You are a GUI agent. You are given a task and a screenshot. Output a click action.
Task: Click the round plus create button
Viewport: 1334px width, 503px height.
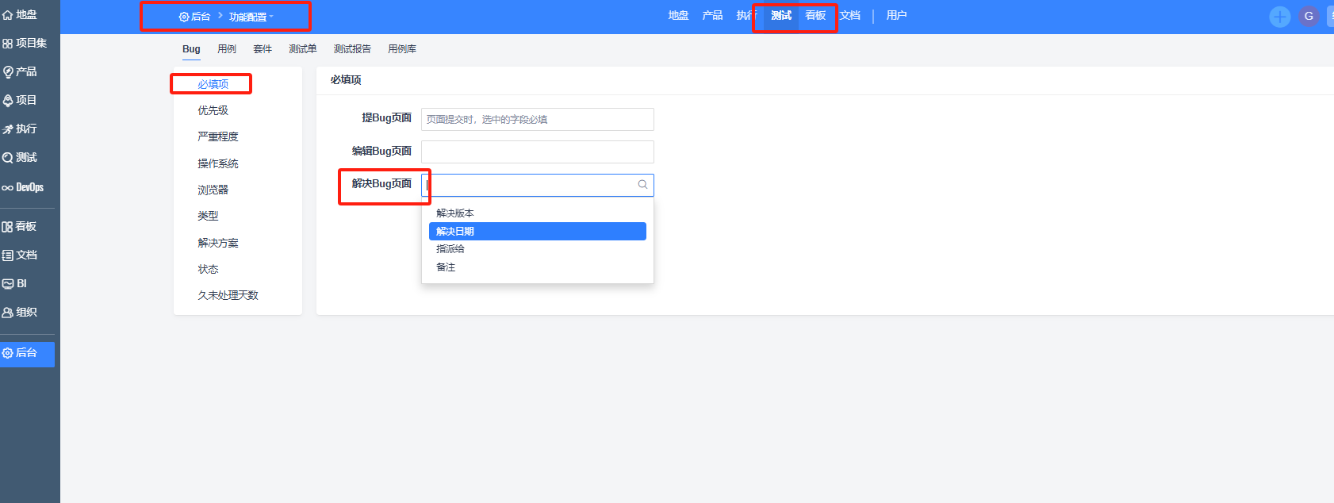[x=1280, y=17]
